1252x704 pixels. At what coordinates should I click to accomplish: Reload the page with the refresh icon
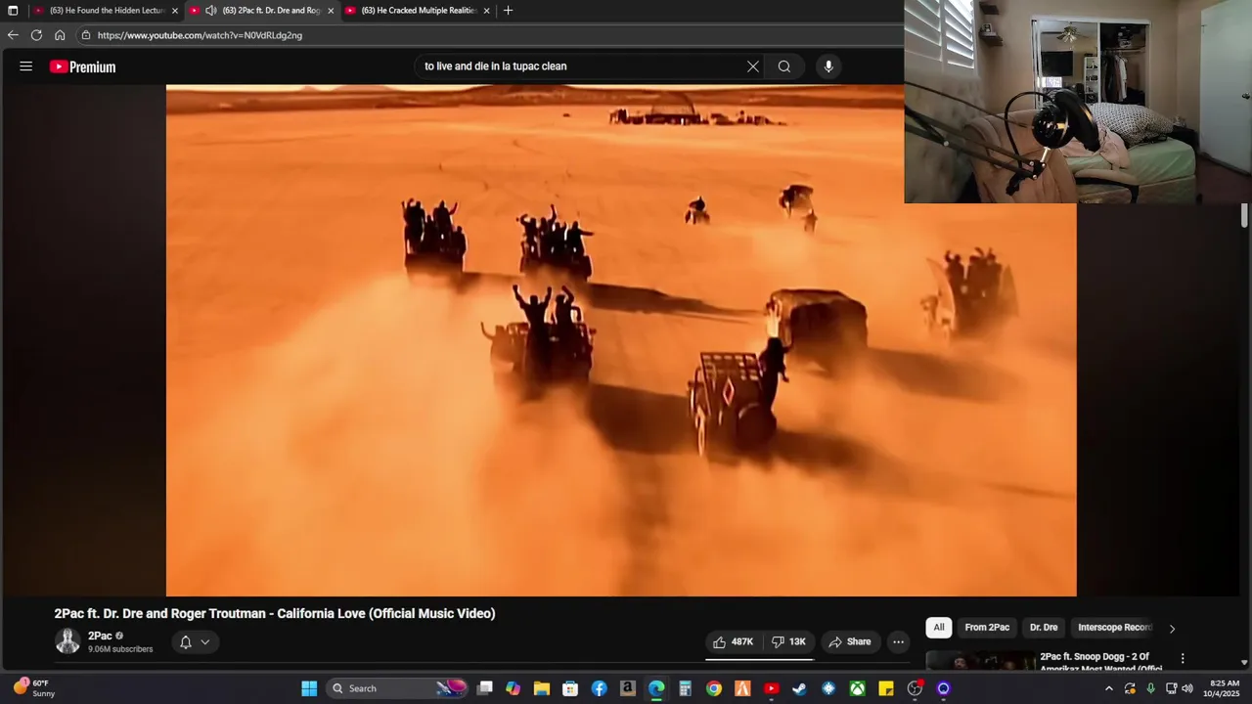[36, 35]
